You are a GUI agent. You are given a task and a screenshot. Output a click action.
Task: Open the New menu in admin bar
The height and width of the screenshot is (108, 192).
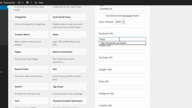click(x=39, y=3)
